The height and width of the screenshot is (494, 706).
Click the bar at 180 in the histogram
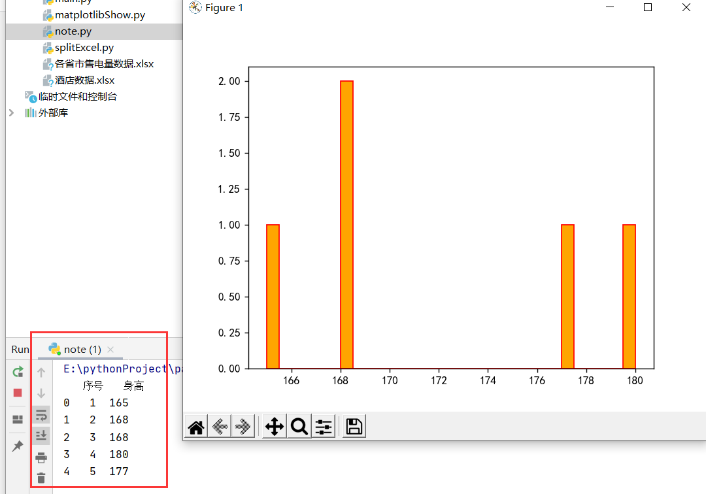629,297
